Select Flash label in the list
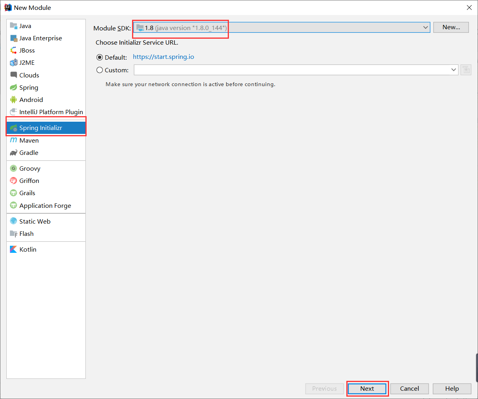The height and width of the screenshot is (399, 478). coord(26,234)
